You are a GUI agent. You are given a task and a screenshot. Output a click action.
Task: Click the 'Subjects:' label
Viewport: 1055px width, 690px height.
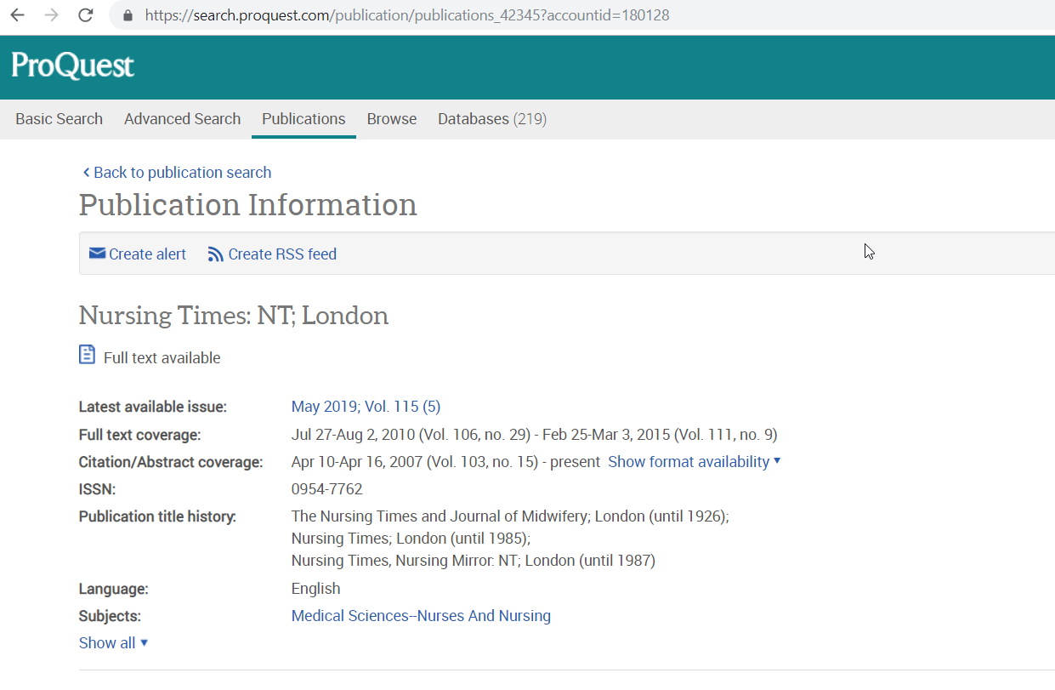(x=110, y=616)
